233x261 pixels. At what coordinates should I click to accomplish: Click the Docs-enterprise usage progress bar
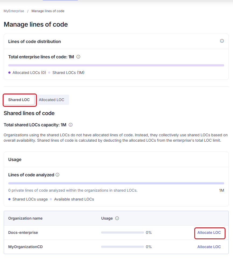click(122, 232)
